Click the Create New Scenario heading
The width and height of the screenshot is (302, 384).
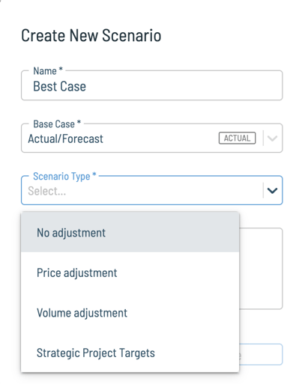click(x=91, y=35)
